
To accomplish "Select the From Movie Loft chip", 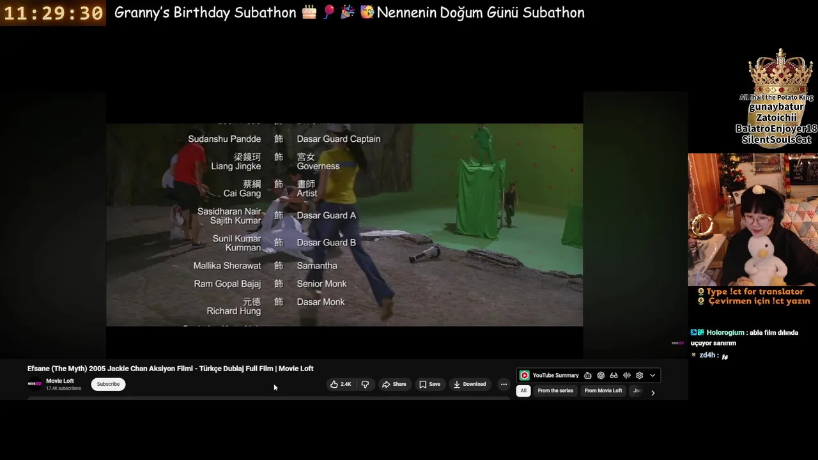I will (x=603, y=390).
